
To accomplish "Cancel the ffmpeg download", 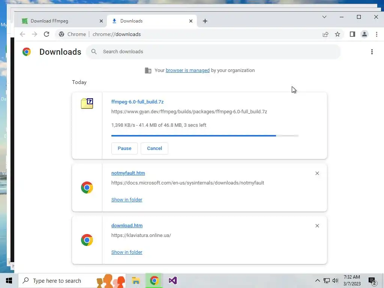I will tap(154, 148).
